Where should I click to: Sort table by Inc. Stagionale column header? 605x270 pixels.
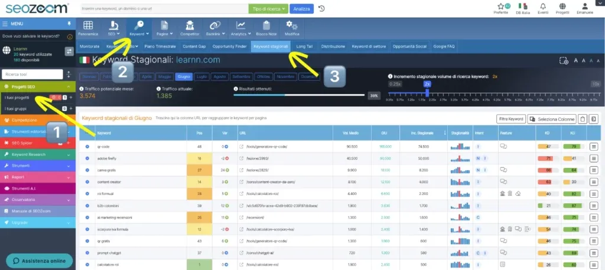tap(423, 133)
